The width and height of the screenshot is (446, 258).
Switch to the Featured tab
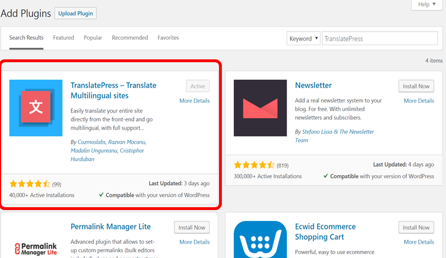pos(63,38)
